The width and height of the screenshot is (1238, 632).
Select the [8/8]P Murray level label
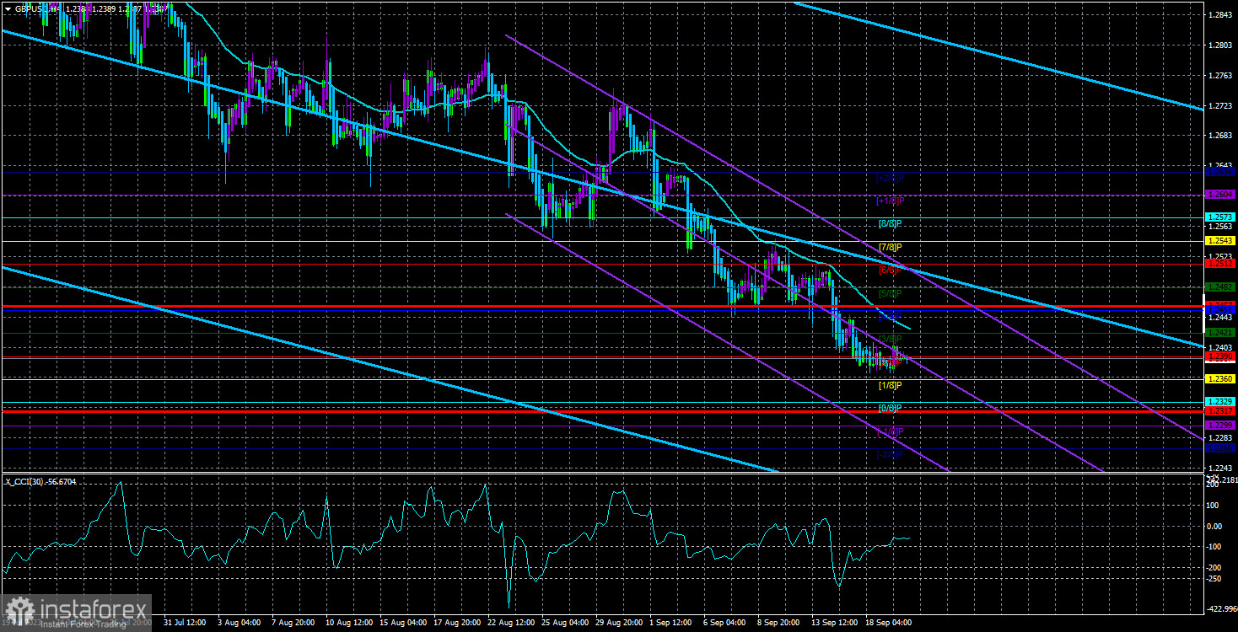(891, 225)
